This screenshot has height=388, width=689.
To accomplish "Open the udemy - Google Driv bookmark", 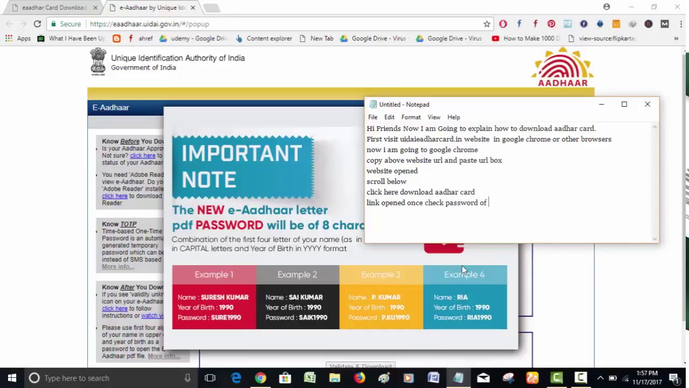I will (x=194, y=38).
